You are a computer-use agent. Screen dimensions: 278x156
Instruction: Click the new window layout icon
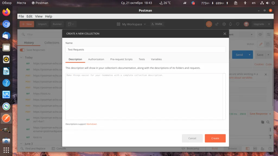[71, 24]
